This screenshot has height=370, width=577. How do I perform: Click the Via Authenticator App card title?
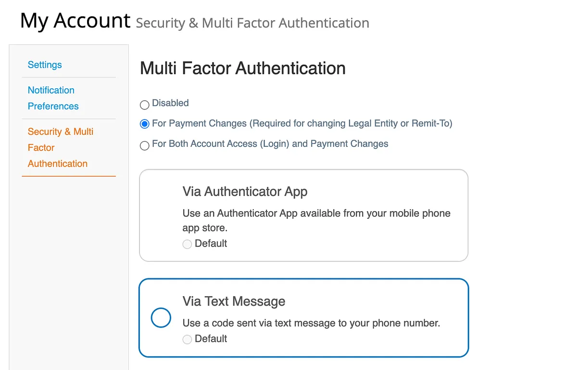point(245,191)
